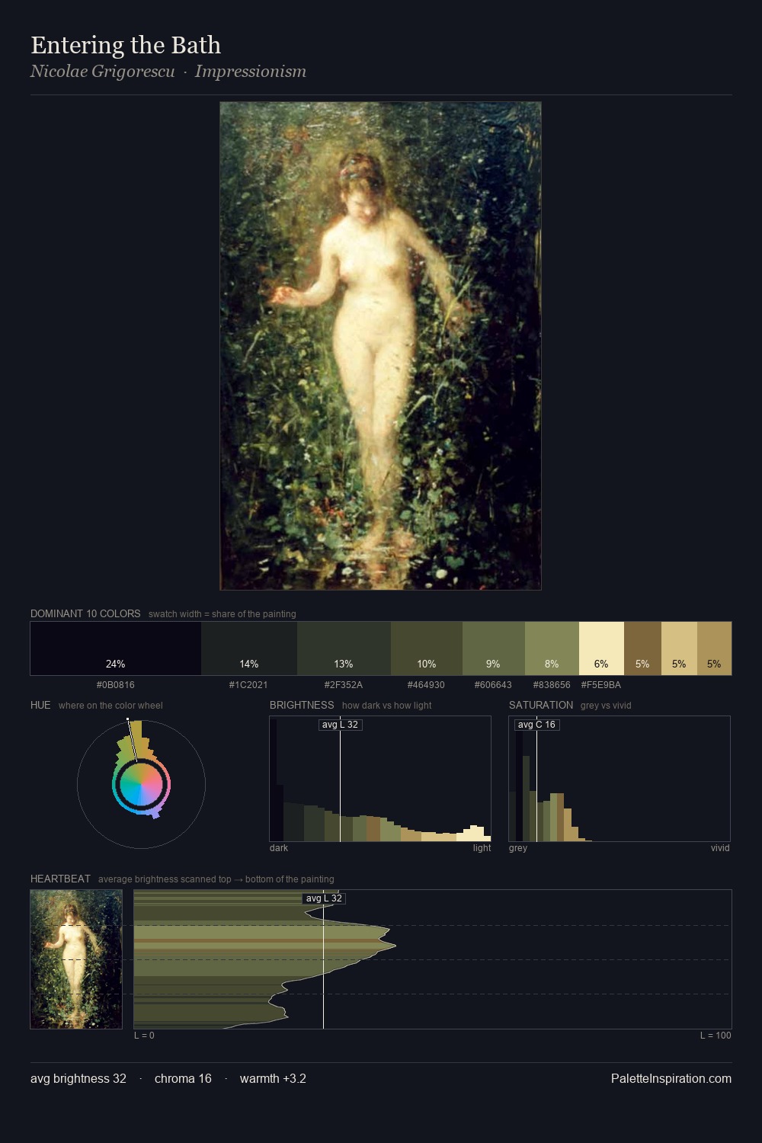Click the avg brightness 32 footer stat
The height and width of the screenshot is (1143, 762).
click(x=78, y=1078)
